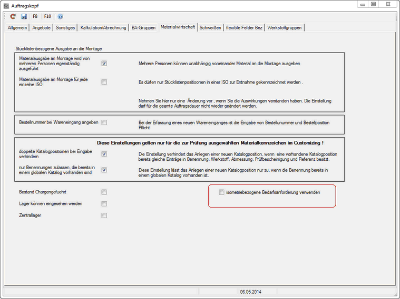Open the Werkstoffgruppen tab
The width and height of the screenshot is (400, 299).
[x=285, y=27]
